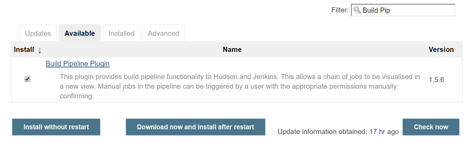The image size is (467, 143).
Task: Tick the Build Pipeline Plugin install checkbox
Action: 28,79
